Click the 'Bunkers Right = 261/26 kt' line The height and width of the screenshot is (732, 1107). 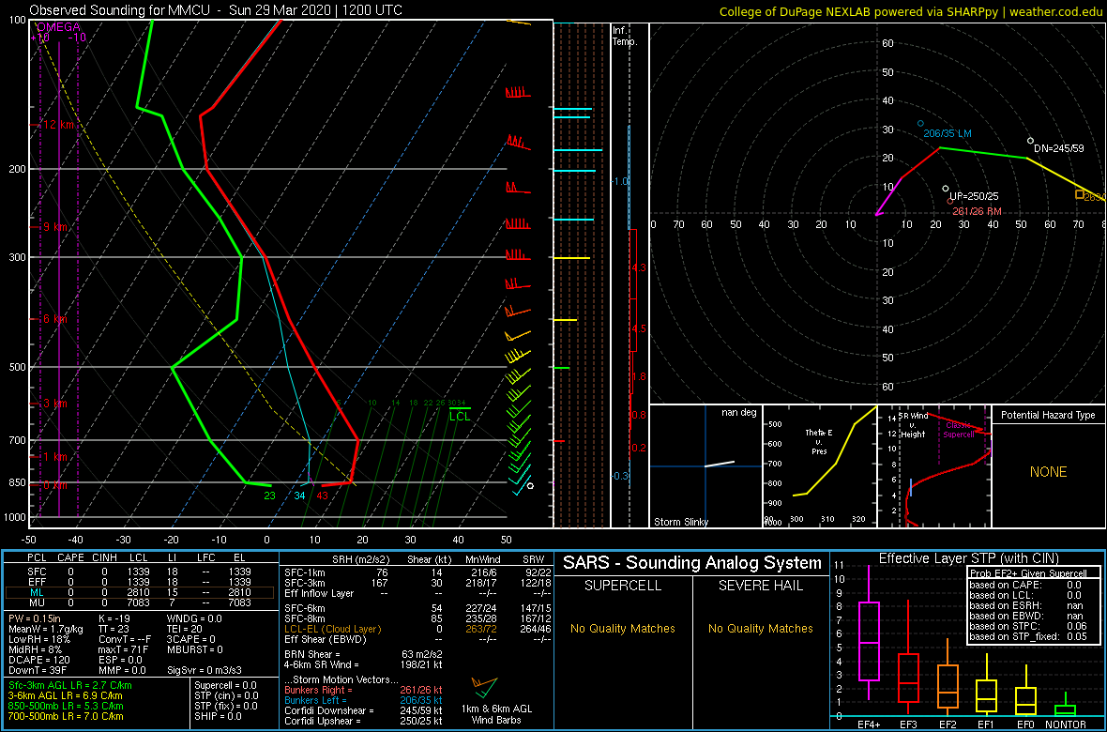point(364,690)
